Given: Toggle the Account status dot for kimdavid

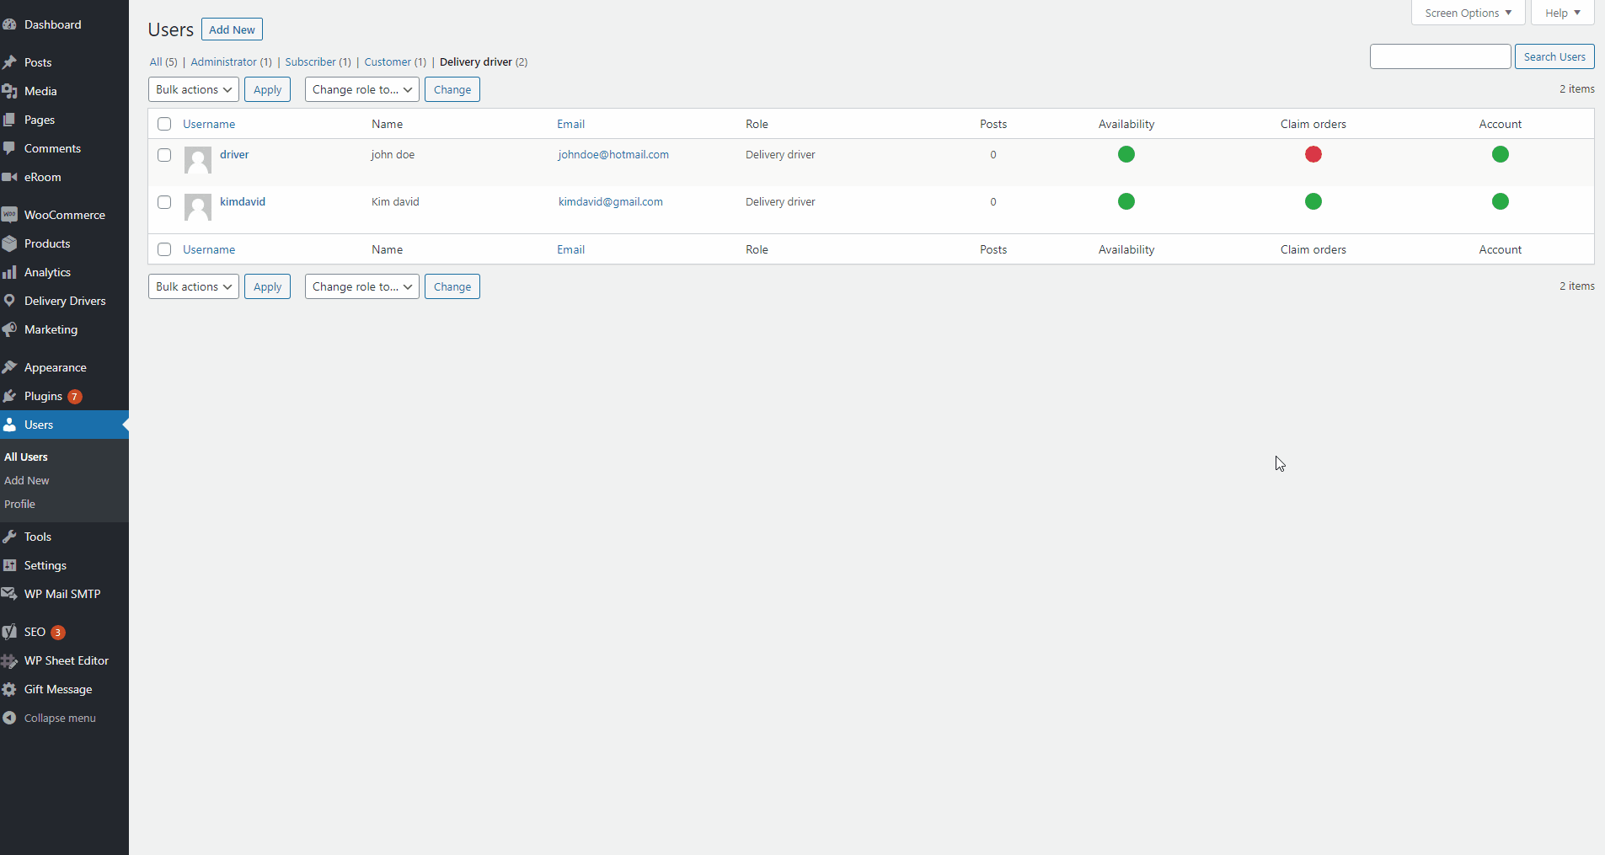Looking at the screenshot, I should (1501, 201).
